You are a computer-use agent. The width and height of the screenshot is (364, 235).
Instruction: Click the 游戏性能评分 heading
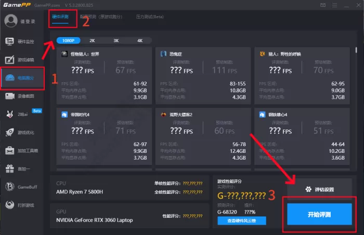(x=229, y=181)
